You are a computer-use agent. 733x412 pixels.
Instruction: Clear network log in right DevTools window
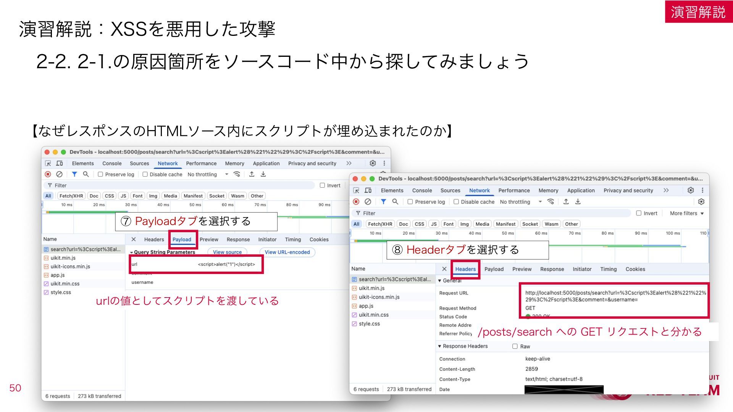[x=368, y=202]
